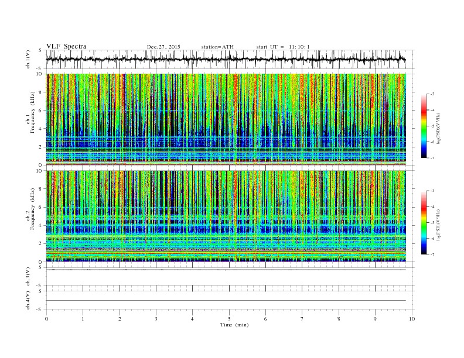Click the 'Time (min)' x-axis label
The width and height of the screenshot is (464, 358).
pyautogui.click(x=234, y=325)
